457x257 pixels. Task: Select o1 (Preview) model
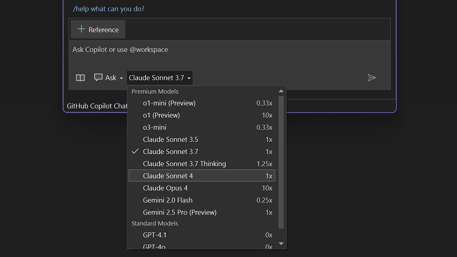click(x=202, y=115)
